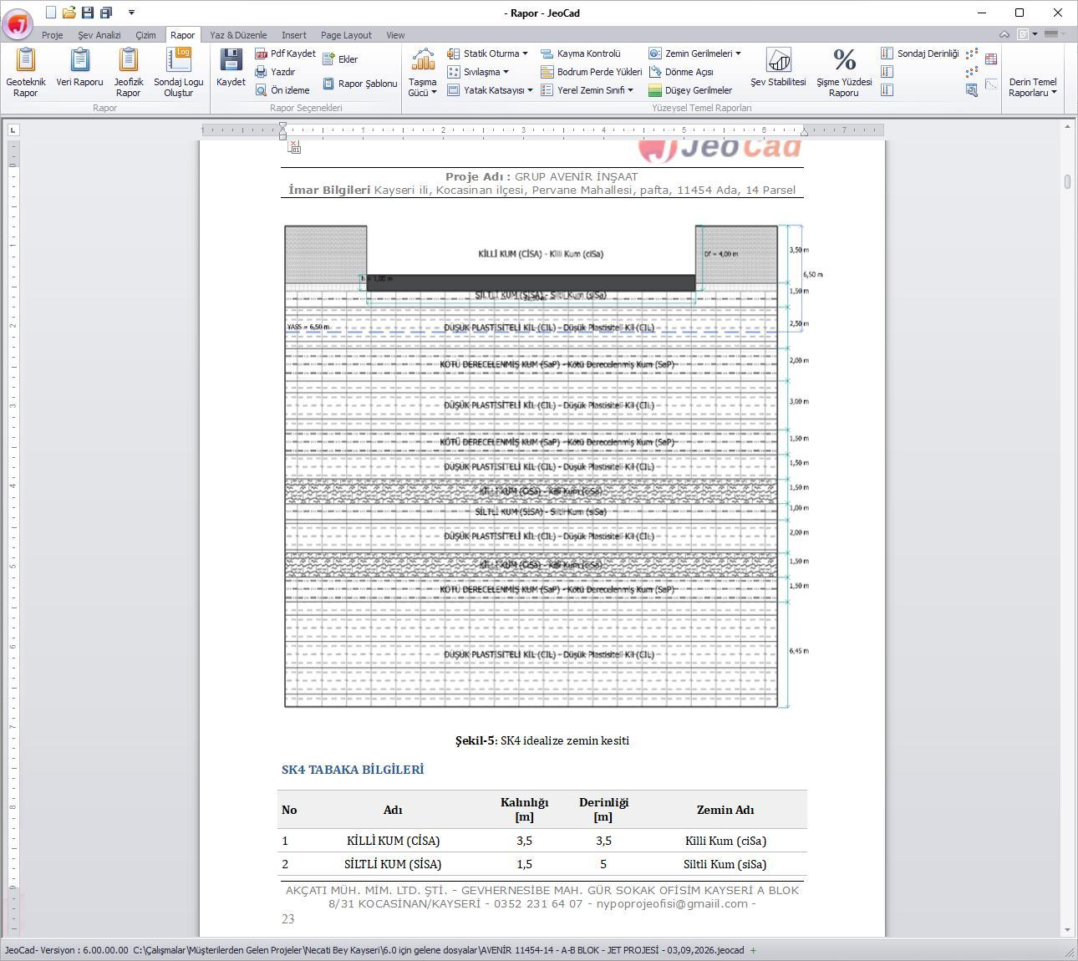The height and width of the screenshot is (961, 1078).
Task: Open the Düşey Gerilmeler report
Action: [690, 90]
